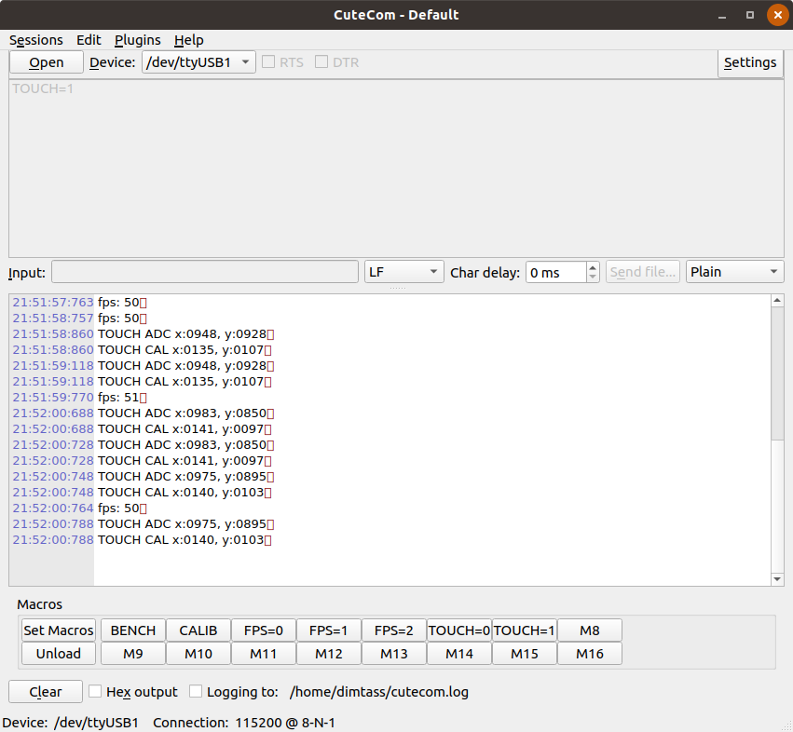Increase char delay with the up arrow
Screen dimensions: 793x732
point(593,267)
